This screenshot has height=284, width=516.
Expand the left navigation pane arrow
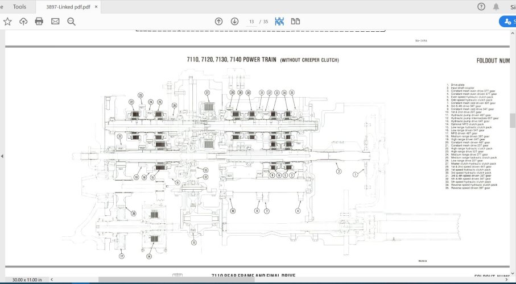2,156
